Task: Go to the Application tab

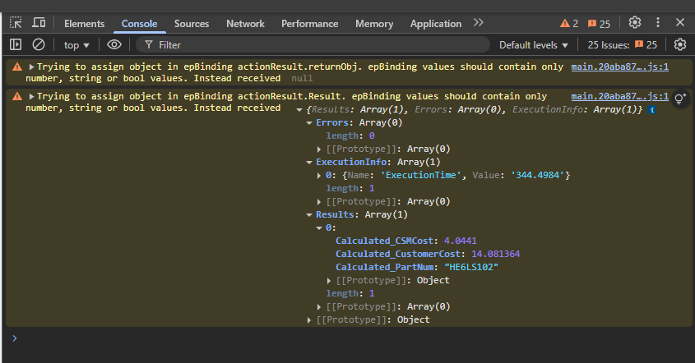Action: click(x=436, y=24)
